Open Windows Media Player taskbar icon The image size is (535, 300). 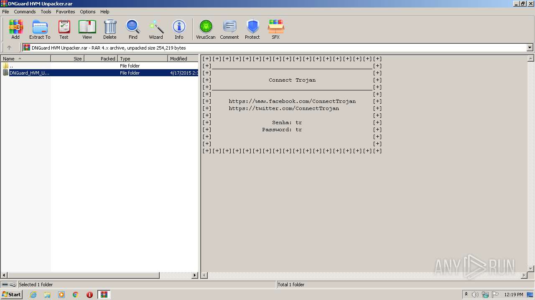(x=61, y=295)
